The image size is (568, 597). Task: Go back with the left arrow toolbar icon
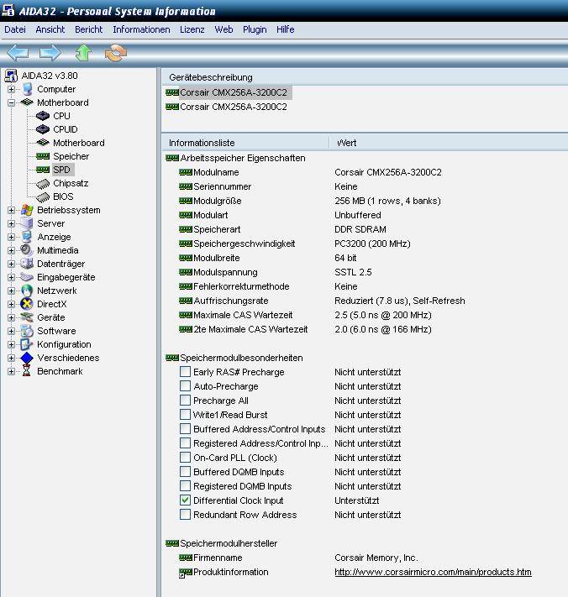click(x=18, y=53)
